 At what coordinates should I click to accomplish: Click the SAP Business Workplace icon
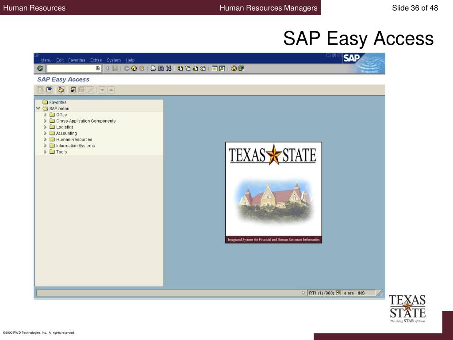(61, 90)
